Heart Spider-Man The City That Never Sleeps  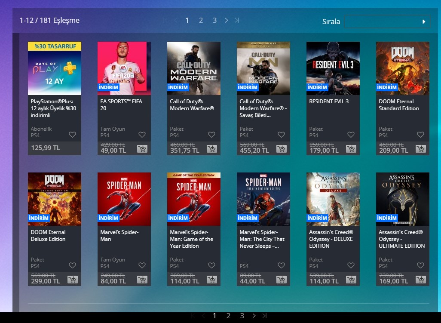pyautogui.click(x=281, y=265)
